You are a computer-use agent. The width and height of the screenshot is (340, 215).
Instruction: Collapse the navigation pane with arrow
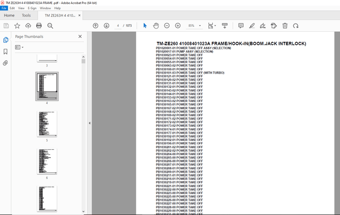89,123
